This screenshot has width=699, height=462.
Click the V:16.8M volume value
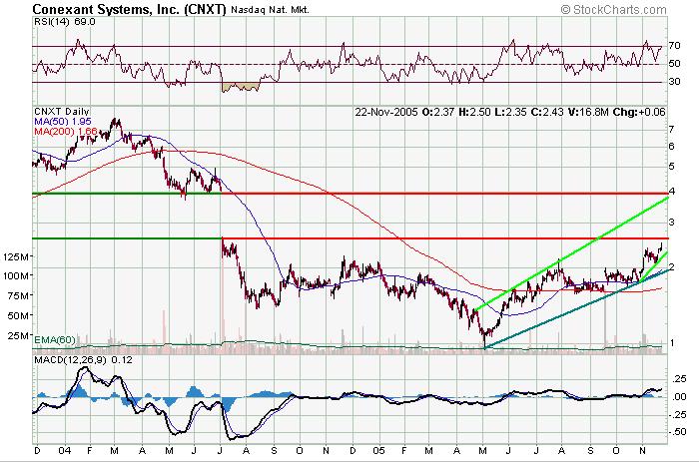click(x=587, y=113)
